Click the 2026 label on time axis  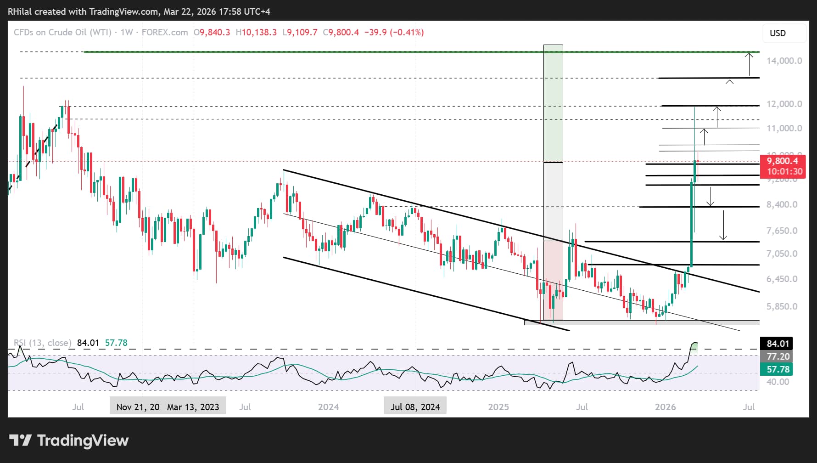tap(666, 407)
